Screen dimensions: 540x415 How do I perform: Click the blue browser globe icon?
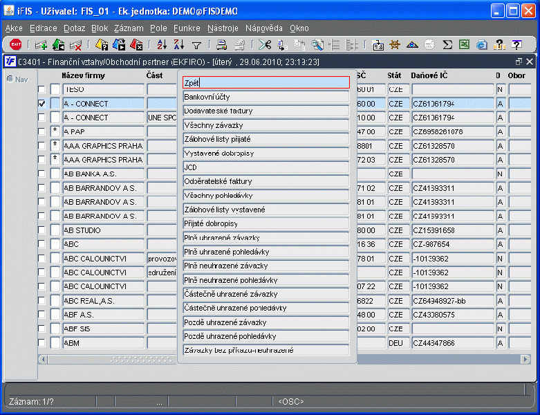point(482,45)
